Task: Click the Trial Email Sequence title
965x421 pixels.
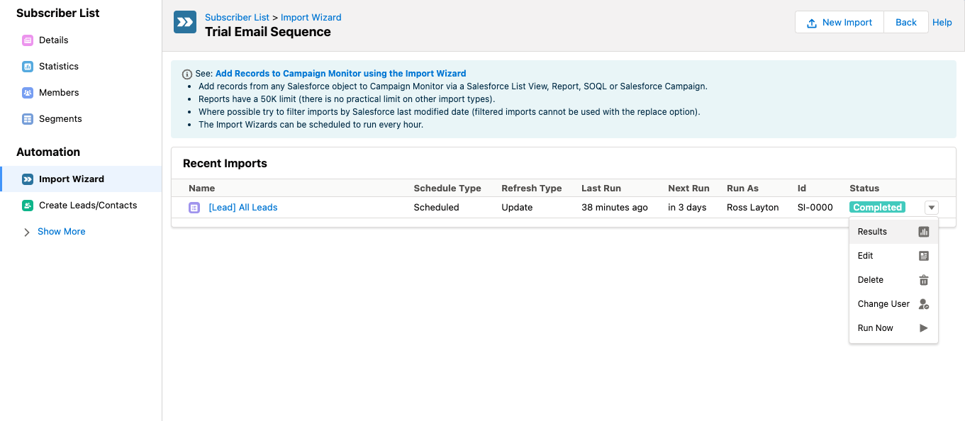Action: 268,32
